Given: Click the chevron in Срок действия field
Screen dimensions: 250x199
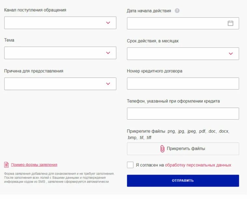Looking at the screenshot, I should click(x=231, y=54).
